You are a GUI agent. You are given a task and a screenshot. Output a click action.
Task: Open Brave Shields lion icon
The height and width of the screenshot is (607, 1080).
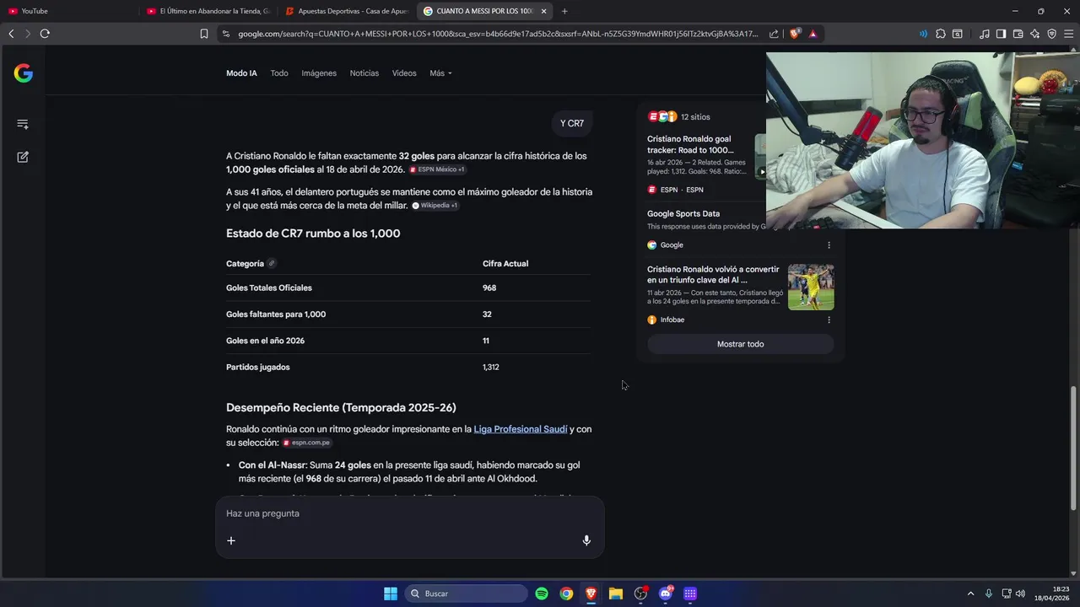pos(795,34)
